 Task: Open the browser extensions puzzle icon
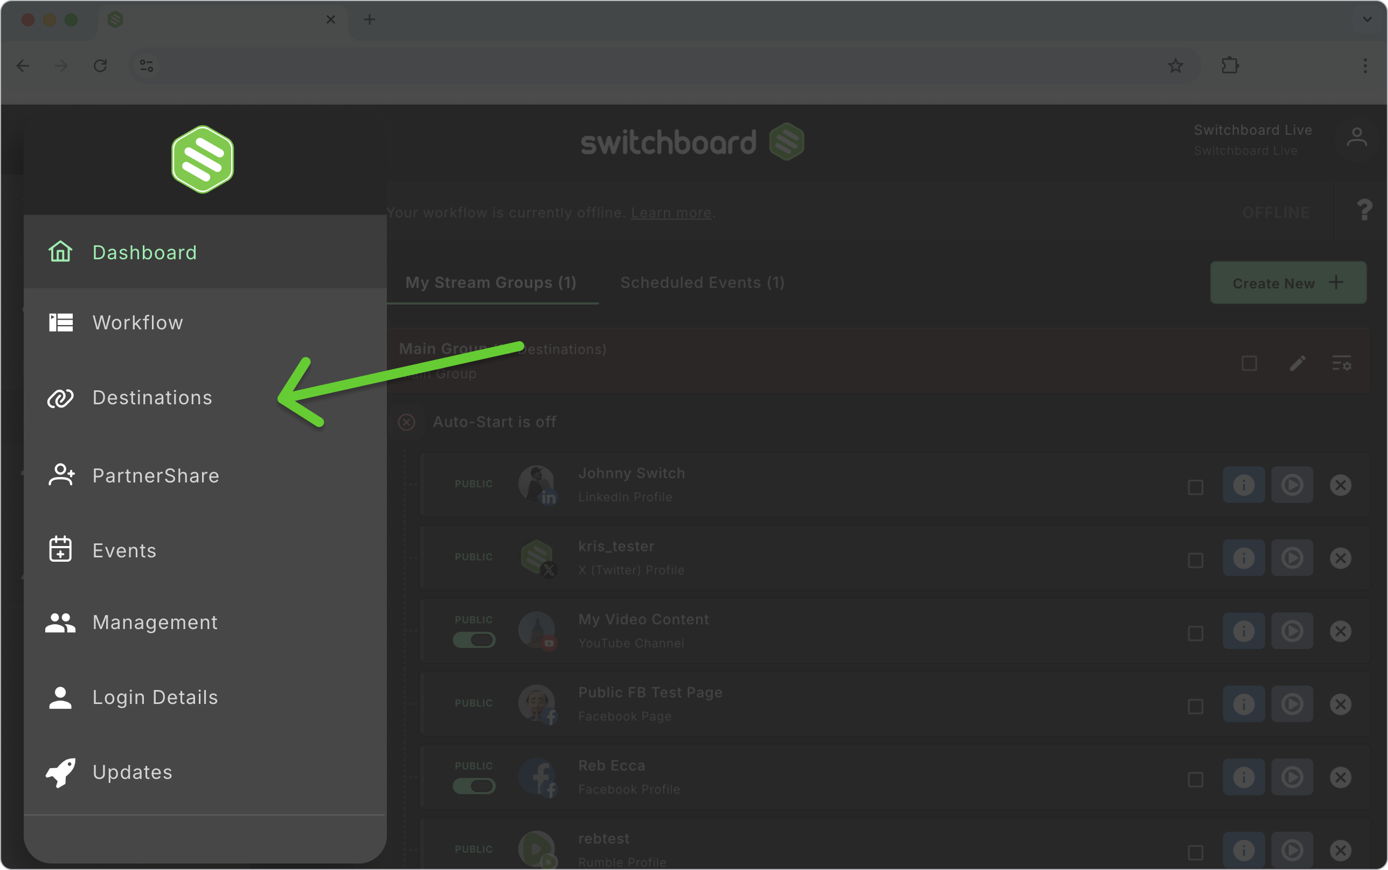pyautogui.click(x=1230, y=66)
